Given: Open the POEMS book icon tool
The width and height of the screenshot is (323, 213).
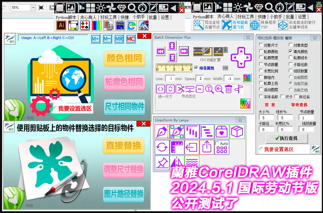Looking at the screenshot, I should point(120,26).
